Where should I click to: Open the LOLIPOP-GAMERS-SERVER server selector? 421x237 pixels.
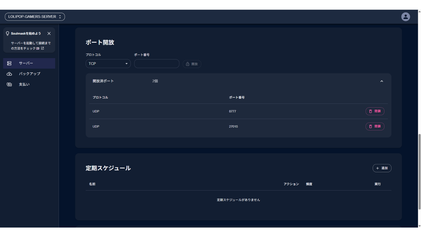tap(35, 17)
